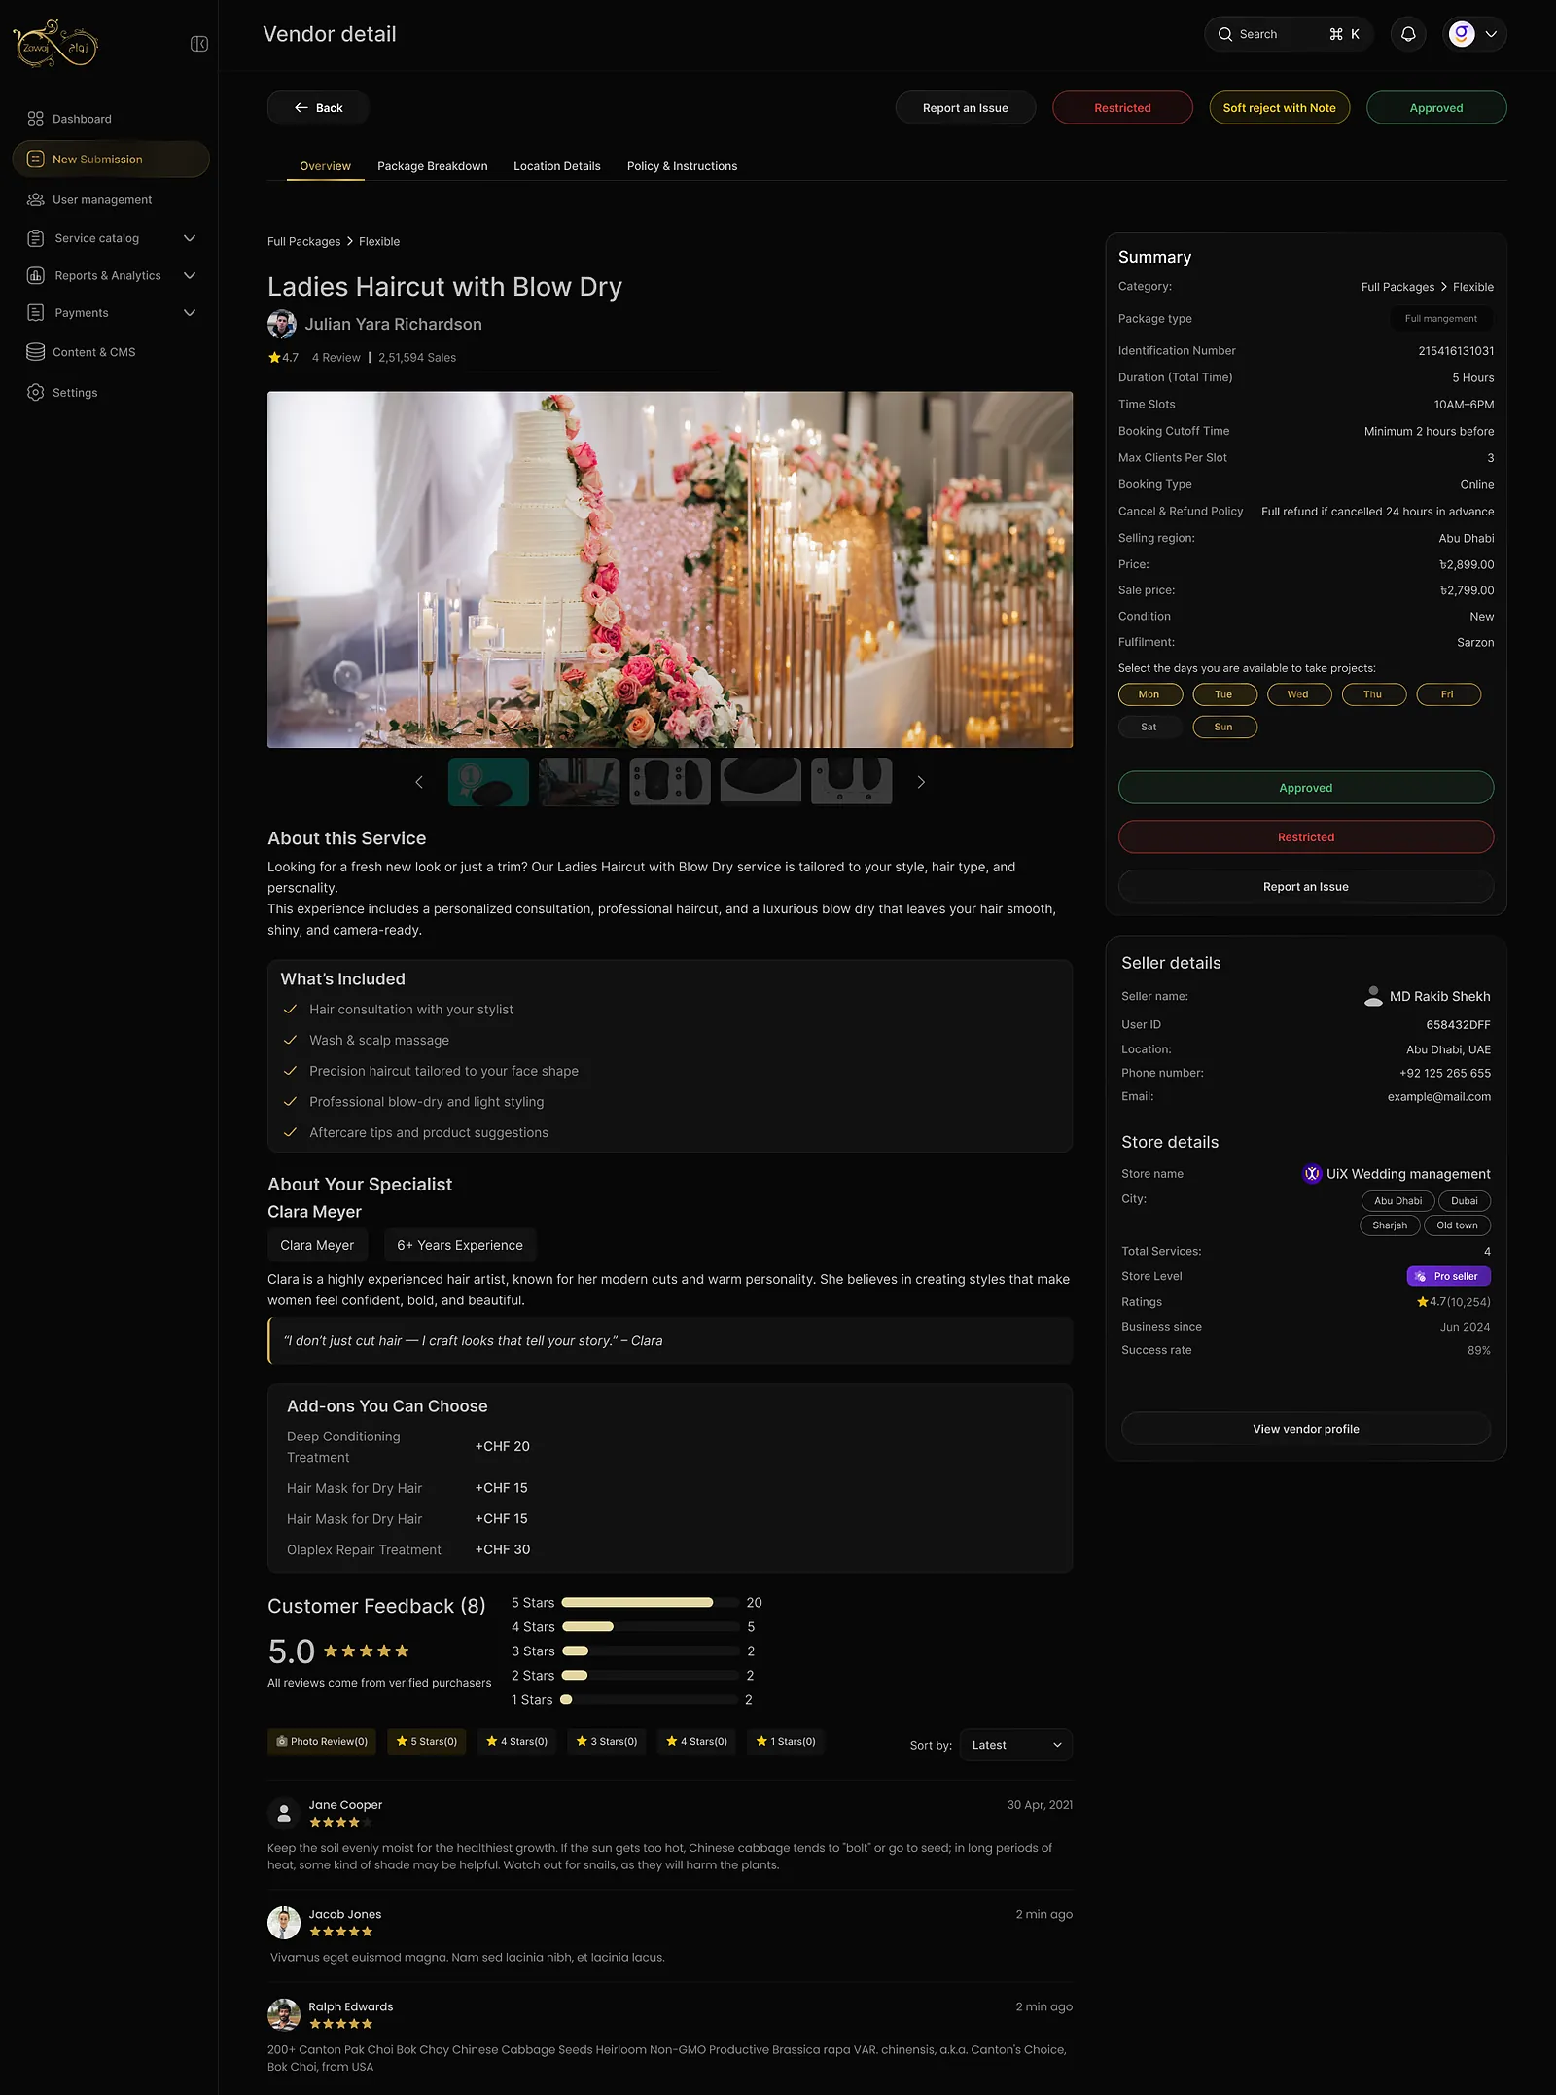
Task: Click the 4 Stars rating bar
Action: pyautogui.click(x=650, y=1626)
